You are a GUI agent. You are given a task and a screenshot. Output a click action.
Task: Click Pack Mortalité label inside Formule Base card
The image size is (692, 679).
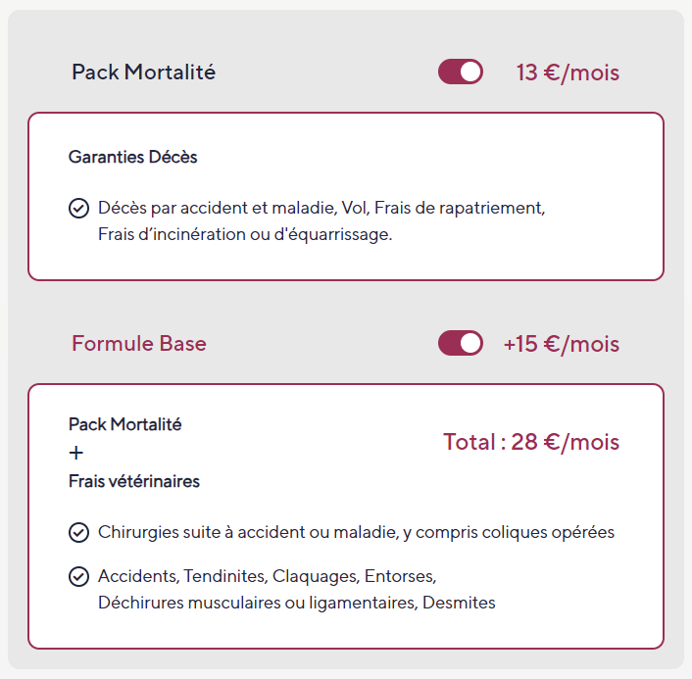(124, 424)
